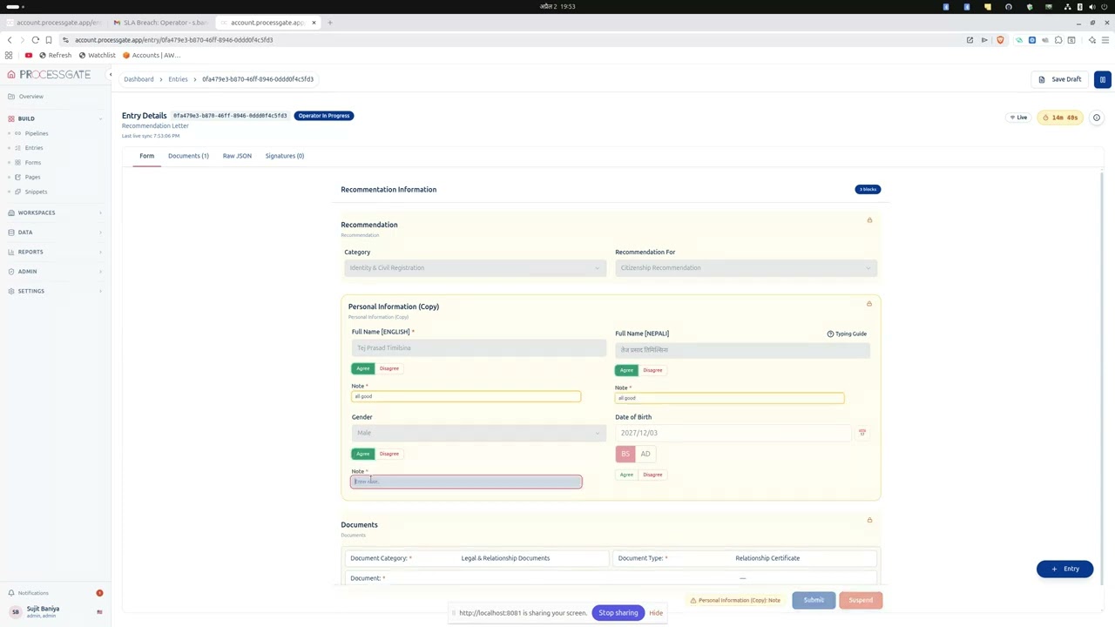Select Disagree for Gender
The height and width of the screenshot is (627, 1115).
(389, 454)
